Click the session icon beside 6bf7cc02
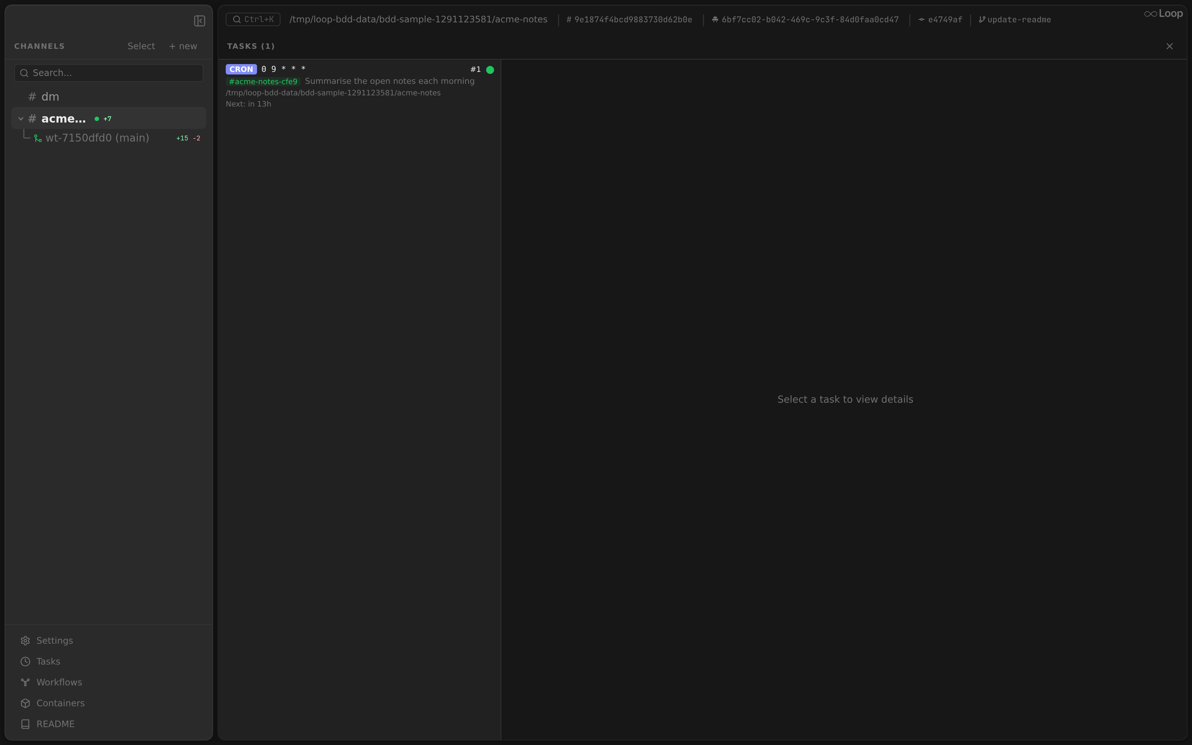This screenshot has height=745, width=1192. tap(715, 20)
